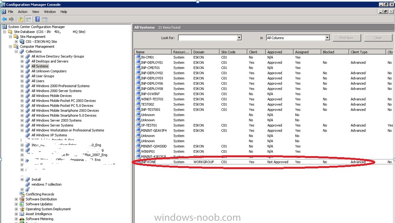Select the INP-01WIN7 row
Image resolution: width=395 pixels, height=223 pixels.
pyautogui.click(x=264, y=94)
